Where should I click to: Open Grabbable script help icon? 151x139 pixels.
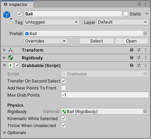(132, 65)
